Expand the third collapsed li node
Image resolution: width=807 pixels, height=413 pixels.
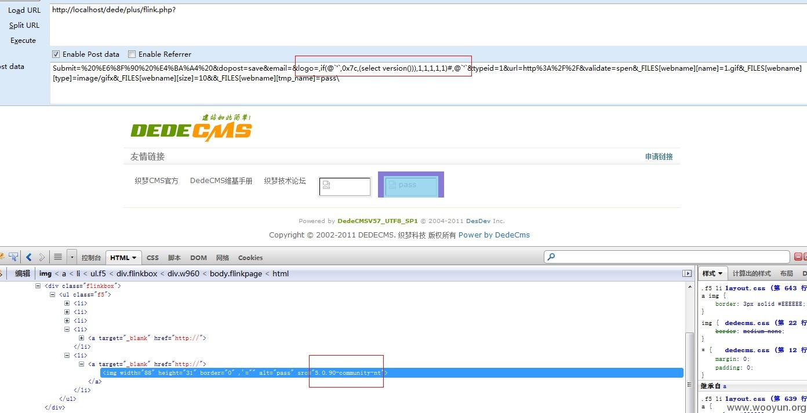click(x=67, y=320)
